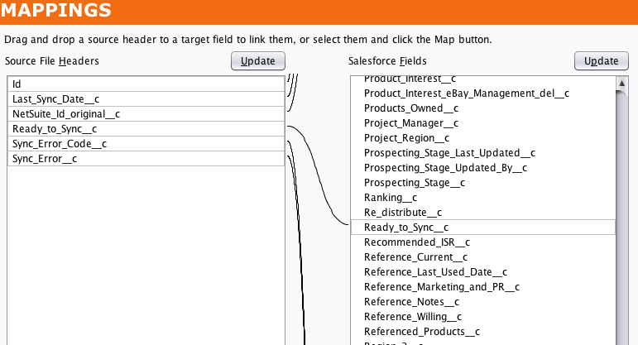
Task: Select Ready_to_Sync__c in source headers list
Action: (146, 129)
